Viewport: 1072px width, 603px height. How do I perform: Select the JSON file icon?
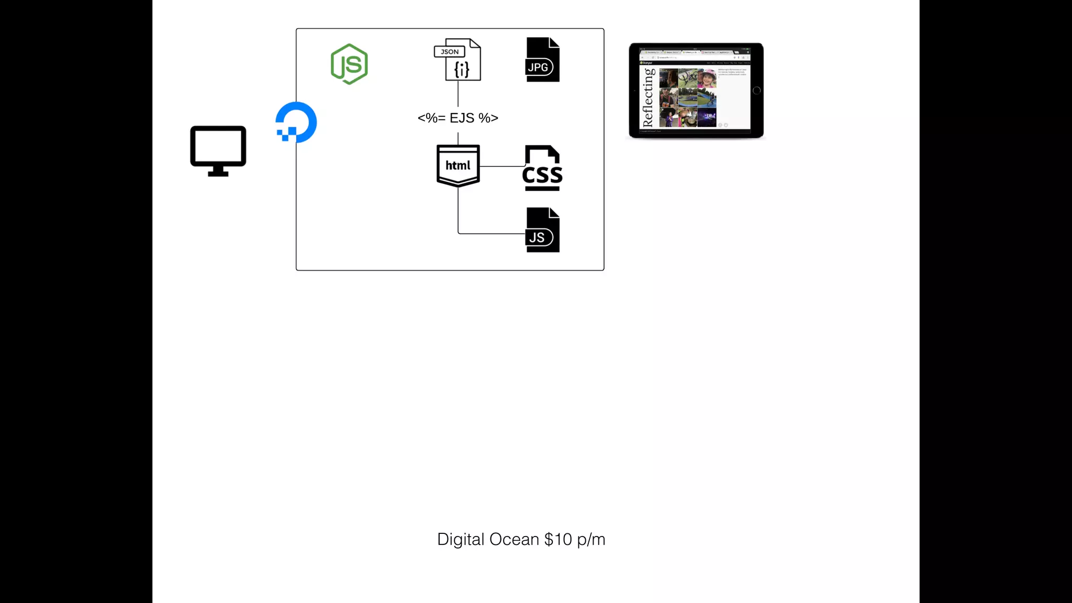click(x=457, y=59)
